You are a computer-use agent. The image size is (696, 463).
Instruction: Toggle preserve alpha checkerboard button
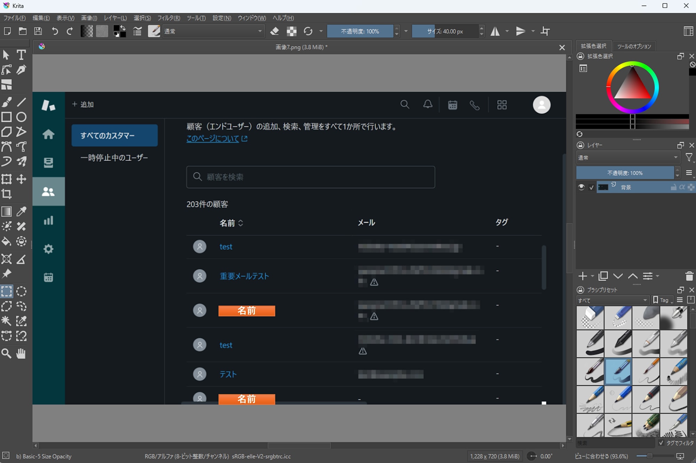[291, 31]
